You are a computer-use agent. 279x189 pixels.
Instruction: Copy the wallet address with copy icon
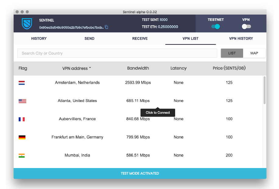[106, 27]
